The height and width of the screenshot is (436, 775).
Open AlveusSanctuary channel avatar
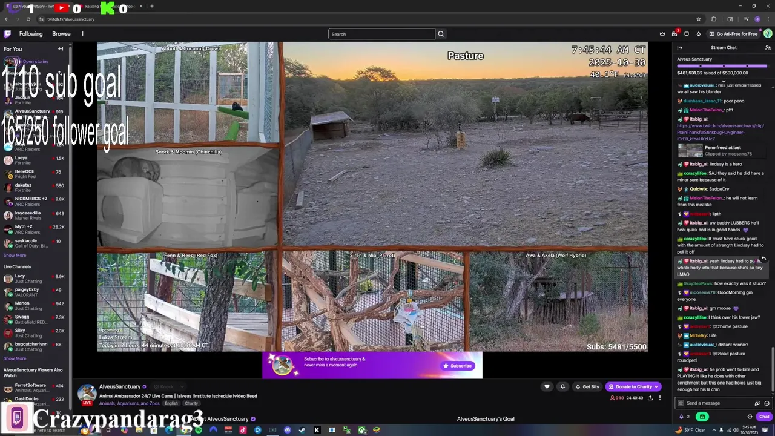tap(87, 394)
